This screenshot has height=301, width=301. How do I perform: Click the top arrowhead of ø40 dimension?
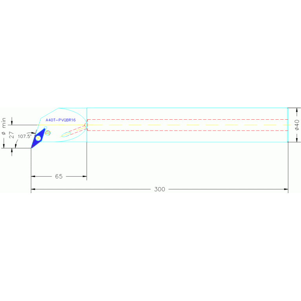click(x=297, y=110)
